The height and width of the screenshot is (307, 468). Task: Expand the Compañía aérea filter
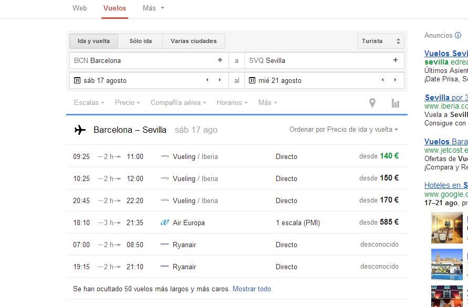[x=178, y=103]
